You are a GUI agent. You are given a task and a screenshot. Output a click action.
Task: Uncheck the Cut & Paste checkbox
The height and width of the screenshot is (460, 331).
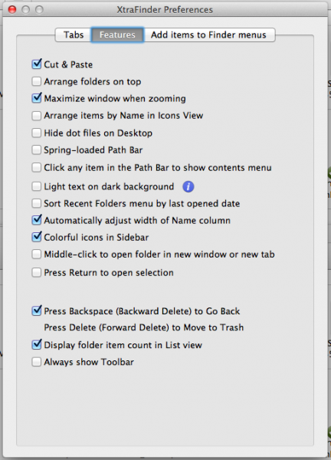point(36,64)
